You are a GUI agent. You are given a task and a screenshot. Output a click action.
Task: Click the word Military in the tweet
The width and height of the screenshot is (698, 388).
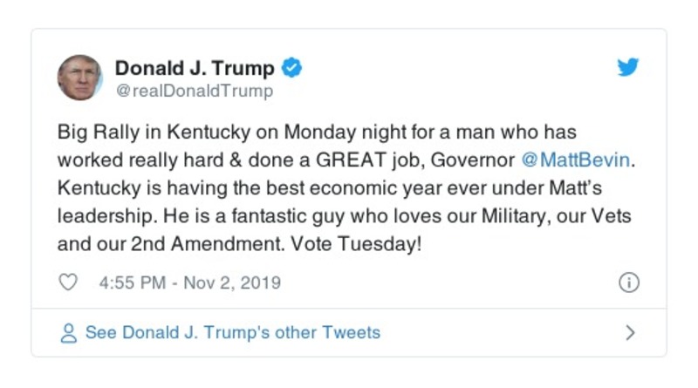(x=483, y=217)
